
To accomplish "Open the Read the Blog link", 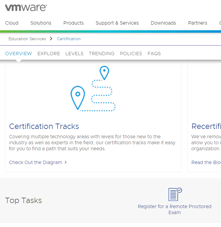I will point(206,162).
